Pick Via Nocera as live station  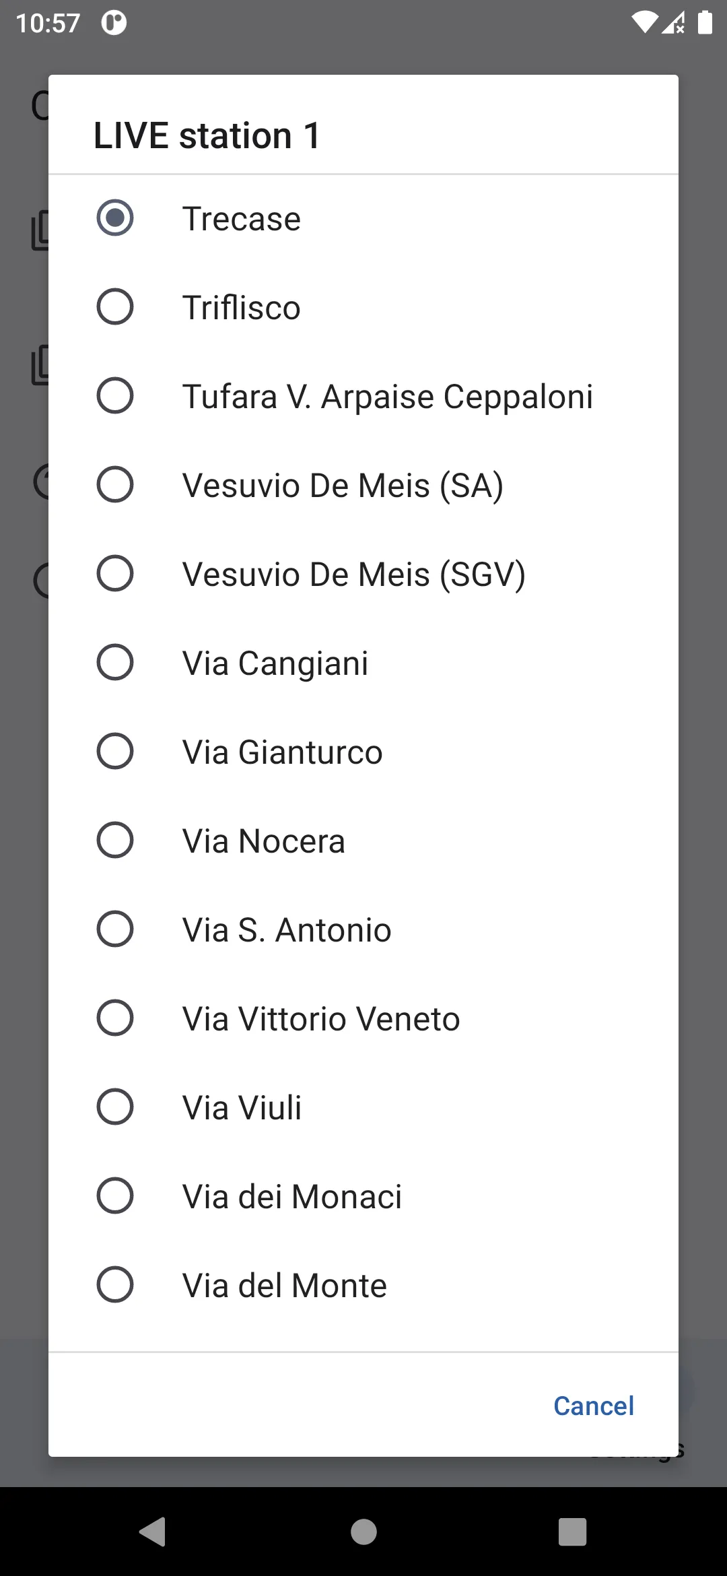pos(363,841)
